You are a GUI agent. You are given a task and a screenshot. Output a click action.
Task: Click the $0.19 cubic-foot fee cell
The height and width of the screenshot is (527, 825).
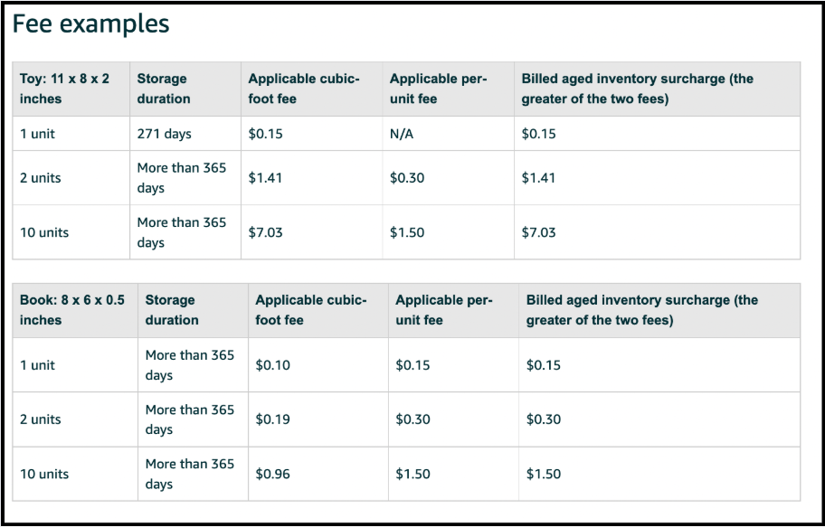272,419
